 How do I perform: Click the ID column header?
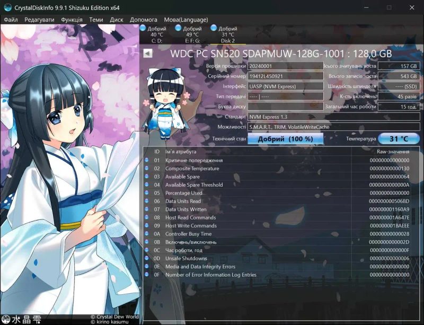(x=157, y=152)
